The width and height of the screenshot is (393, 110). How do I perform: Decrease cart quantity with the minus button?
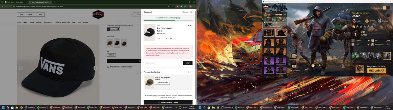point(159,38)
